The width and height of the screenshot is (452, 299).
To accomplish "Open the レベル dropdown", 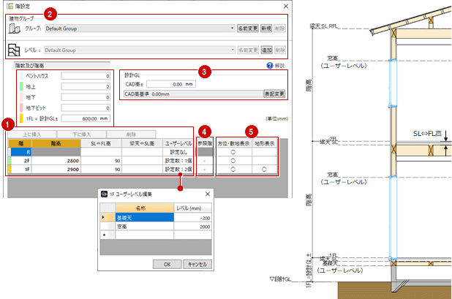I will [230, 50].
